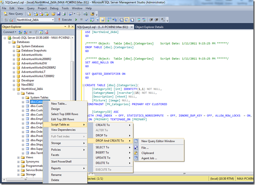This screenshot has height=185, width=255.
Task: Open the Tools menu
Action: click(x=65, y=8)
